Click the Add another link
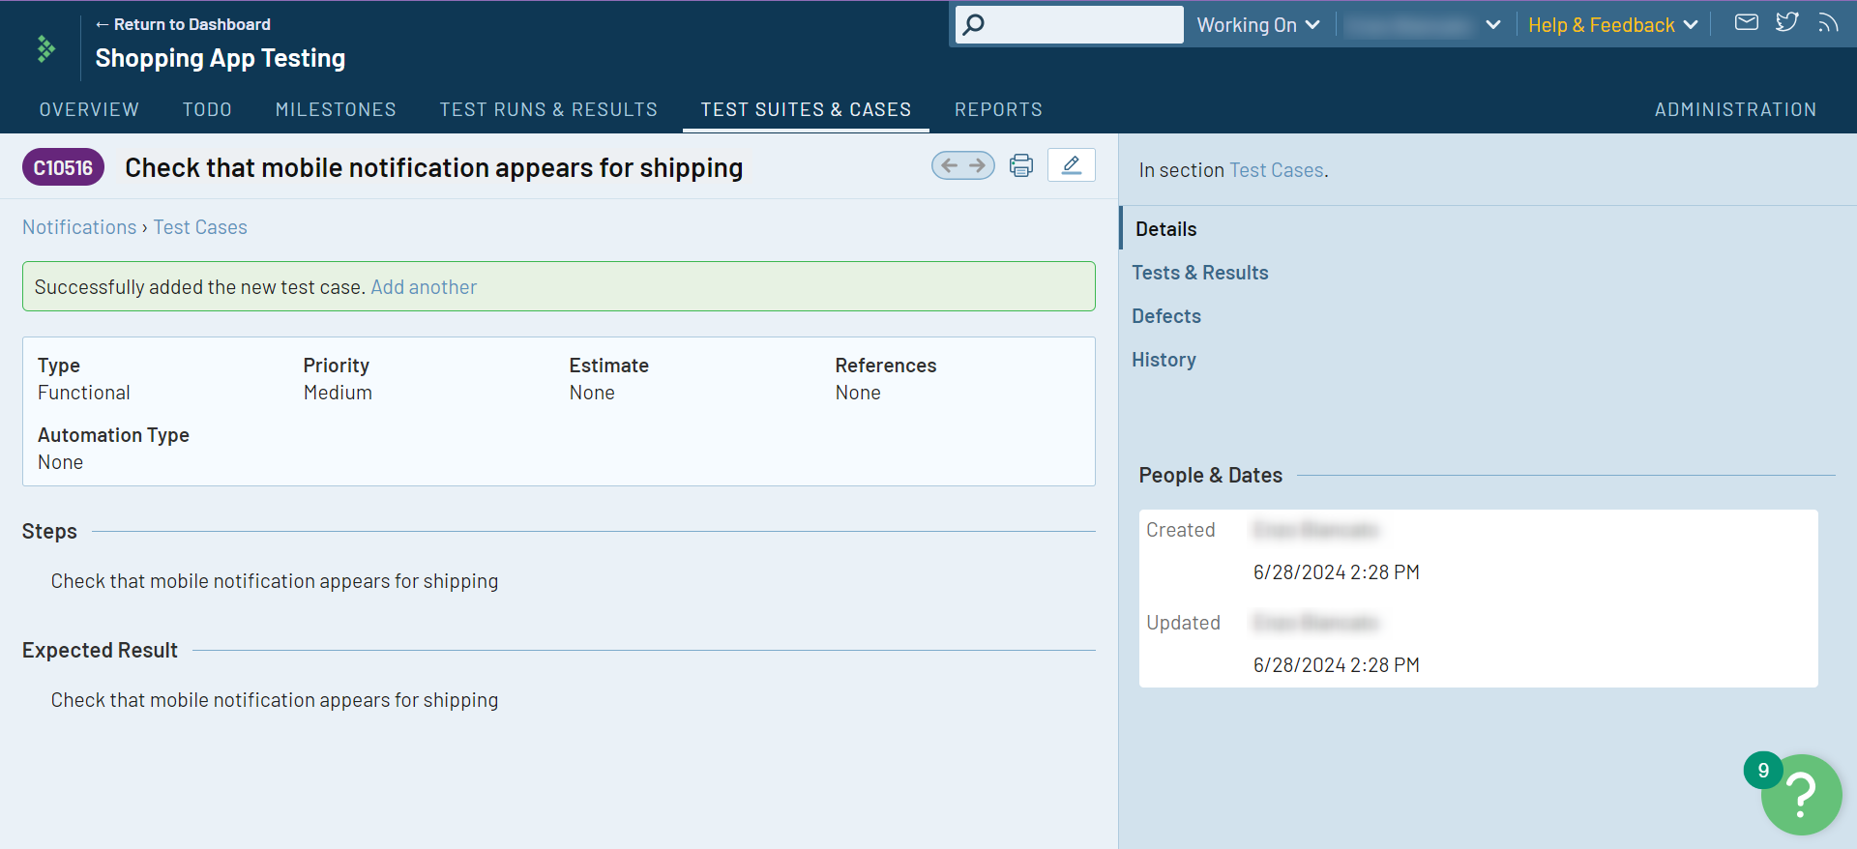Viewport: 1857px width, 849px height. [424, 287]
